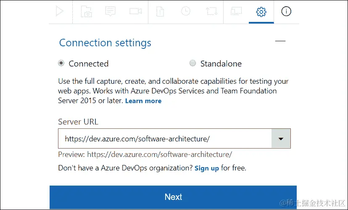348x210 pixels.
Task: Click the Preview URL text
Action: [145, 154]
